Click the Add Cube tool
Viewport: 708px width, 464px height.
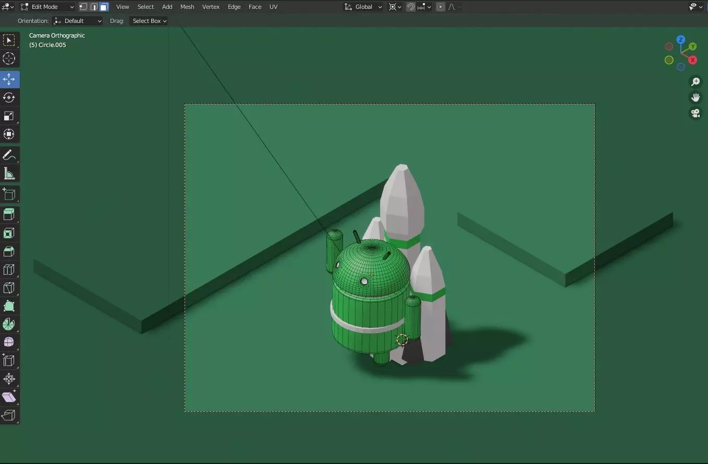click(x=9, y=194)
